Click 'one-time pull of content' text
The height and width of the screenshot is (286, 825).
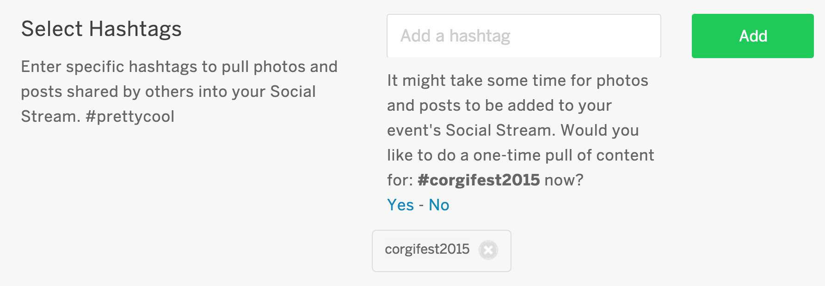pos(564,155)
